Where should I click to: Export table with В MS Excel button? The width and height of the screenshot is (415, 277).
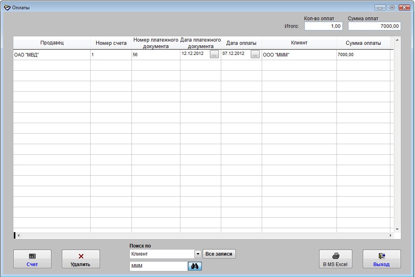tap(336, 259)
